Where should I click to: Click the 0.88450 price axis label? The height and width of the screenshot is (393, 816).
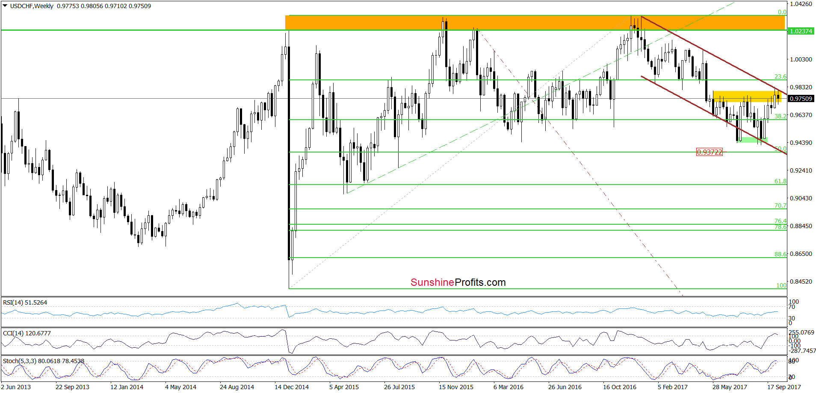[x=801, y=226]
